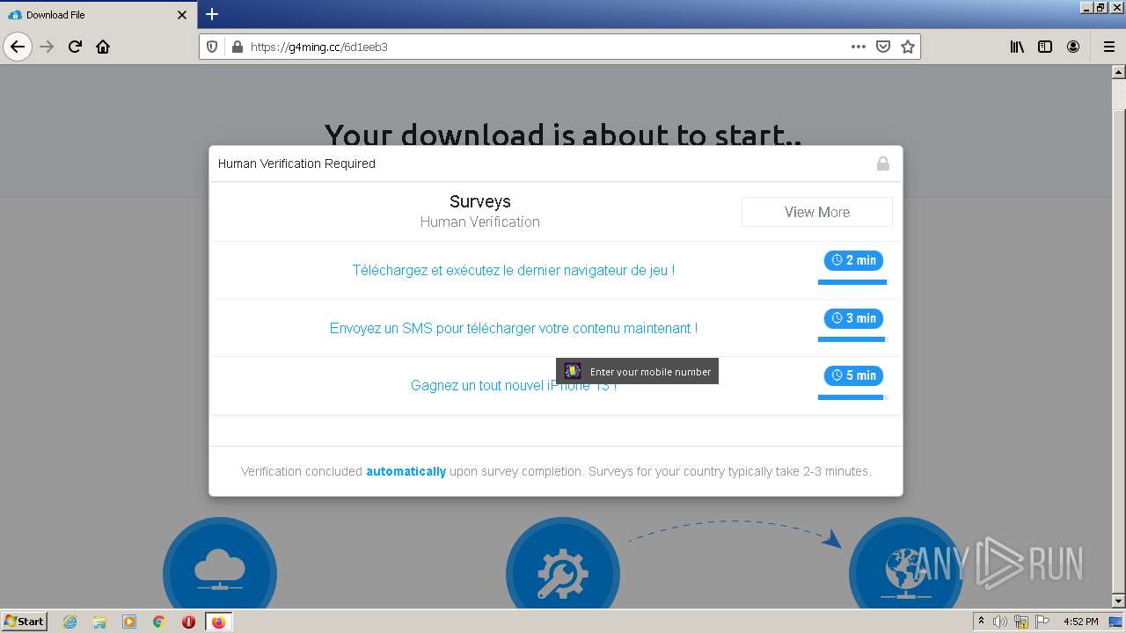Open the Library bookmarks icon
The height and width of the screenshot is (633, 1126).
pyautogui.click(x=1017, y=47)
